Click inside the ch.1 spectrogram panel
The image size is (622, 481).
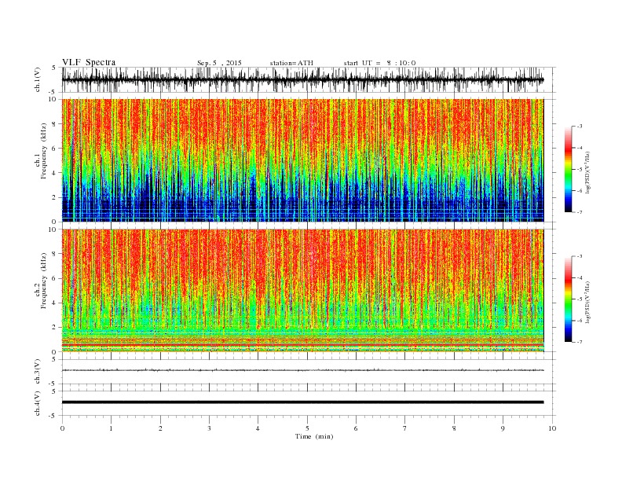pos(302,160)
